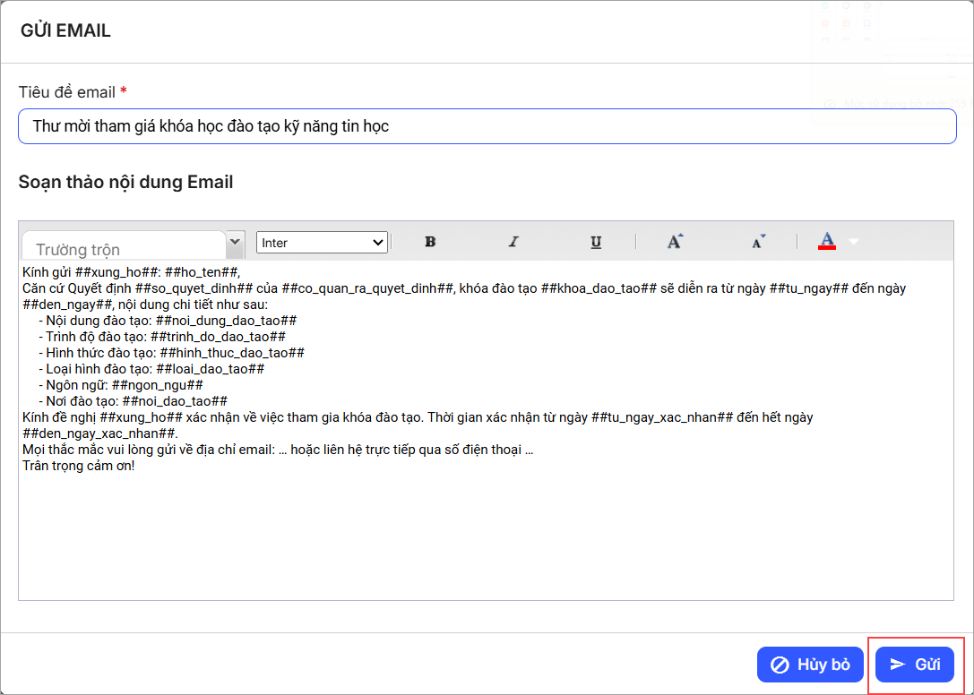Viewport: 974px width, 695px height.
Task: Open the font color options arrow
Action: click(853, 242)
